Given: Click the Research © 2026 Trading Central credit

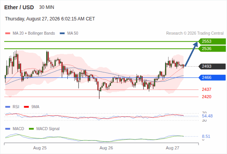Looking at the screenshot, I should 195,33.
